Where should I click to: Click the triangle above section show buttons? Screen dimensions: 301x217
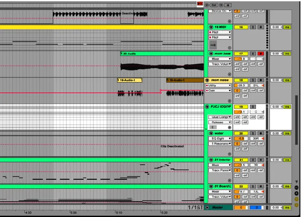coord(297,181)
